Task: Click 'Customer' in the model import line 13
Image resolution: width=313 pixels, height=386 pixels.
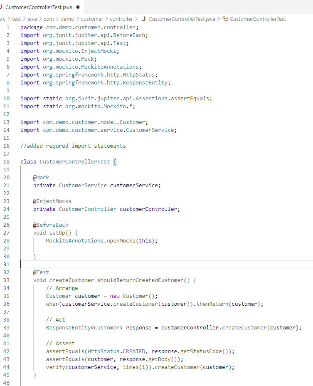Action: tap(132, 122)
